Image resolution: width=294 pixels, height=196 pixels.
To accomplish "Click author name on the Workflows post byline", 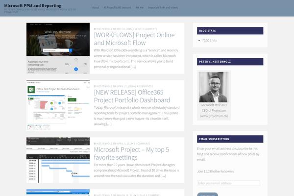I will 105,29.
